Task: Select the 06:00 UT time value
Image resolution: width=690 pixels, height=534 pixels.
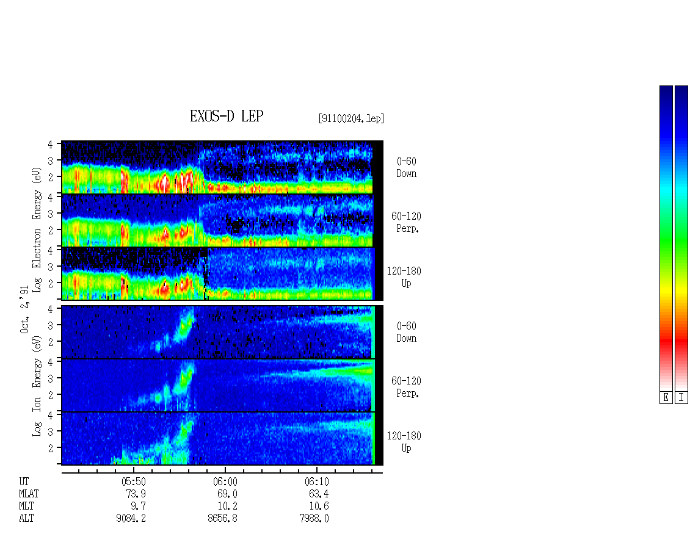Action: click(225, 482)
